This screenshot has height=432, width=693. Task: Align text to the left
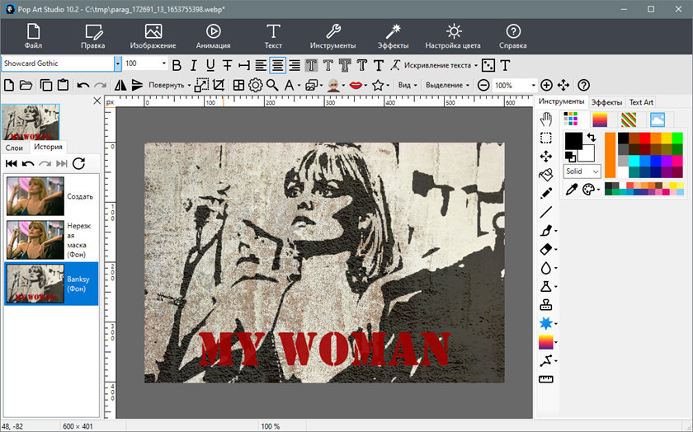[x=261, y=65]
